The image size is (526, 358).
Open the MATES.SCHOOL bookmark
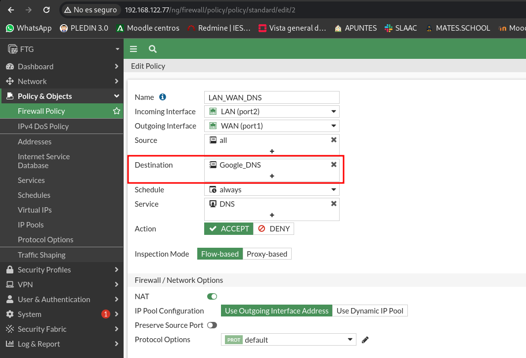[458, 28]
